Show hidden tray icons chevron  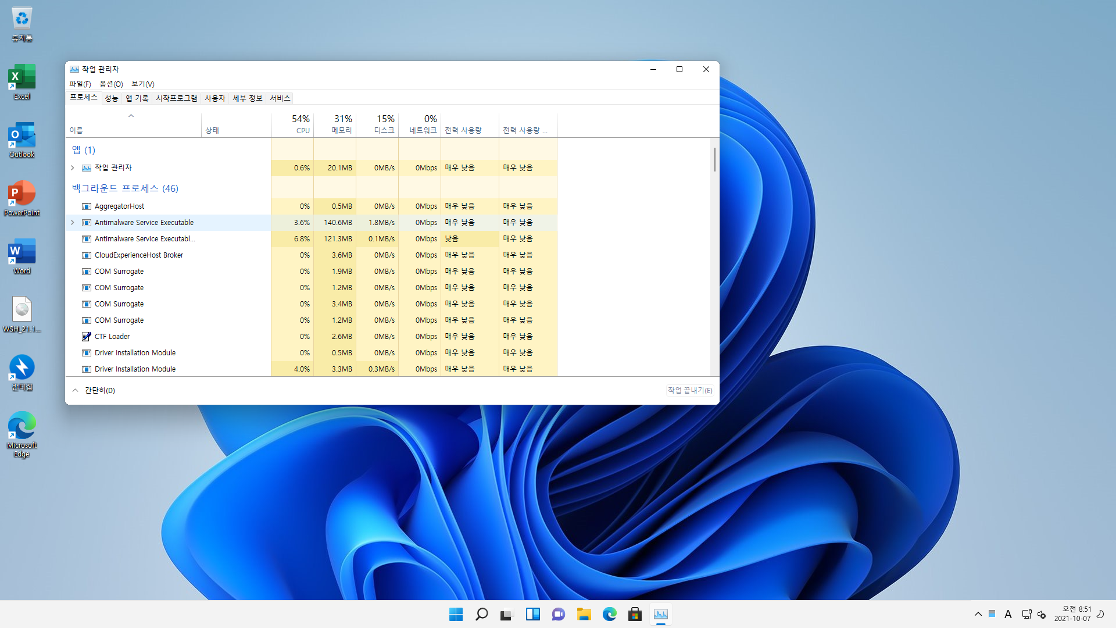click(978, 614)
